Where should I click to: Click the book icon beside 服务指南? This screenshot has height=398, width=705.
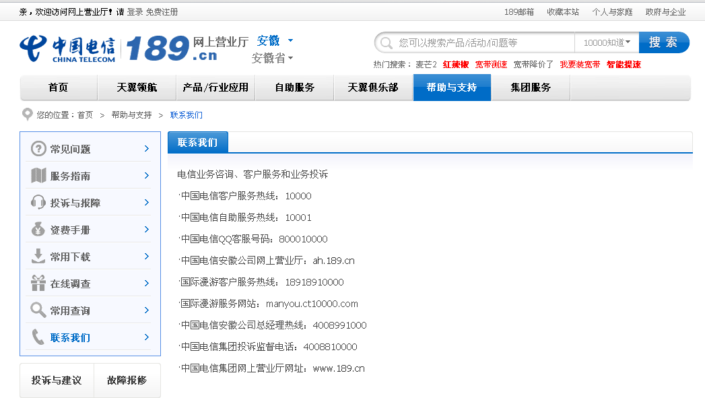(x=38, y=175)
